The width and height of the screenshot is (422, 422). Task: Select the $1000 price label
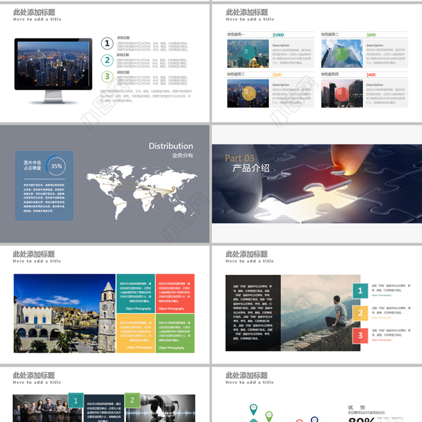pos(278,35)
